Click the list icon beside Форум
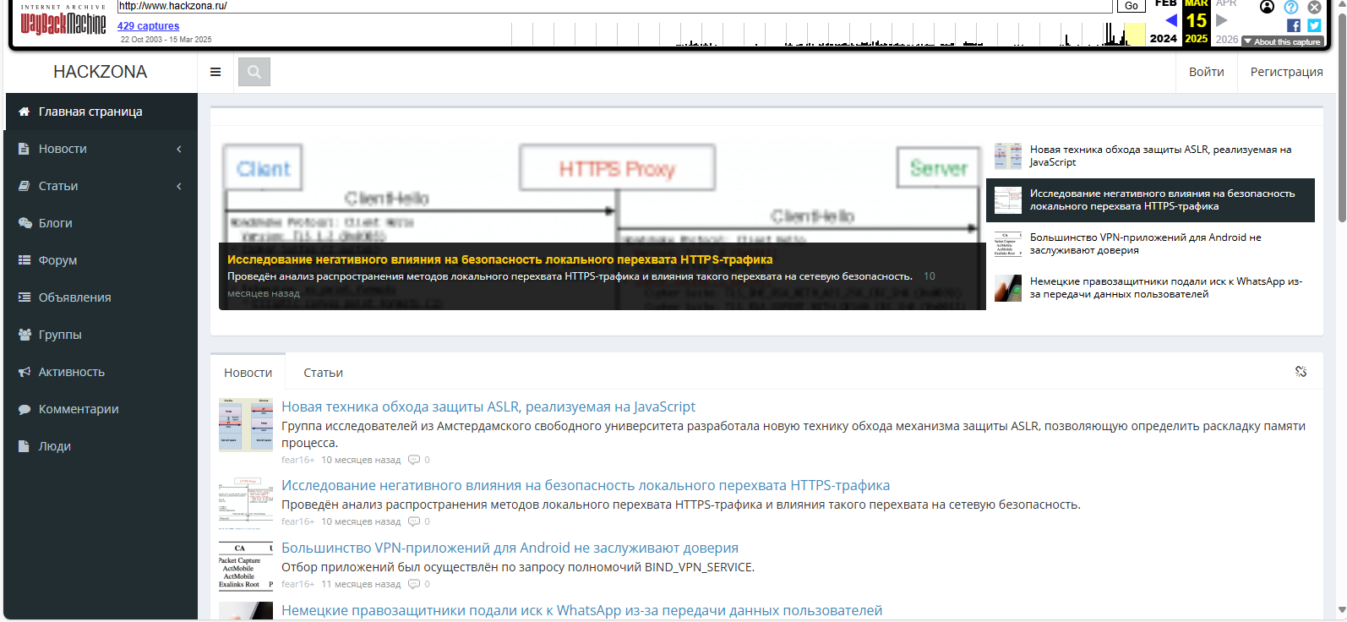Screen dimensions: 1347x622 pos(25,260)
